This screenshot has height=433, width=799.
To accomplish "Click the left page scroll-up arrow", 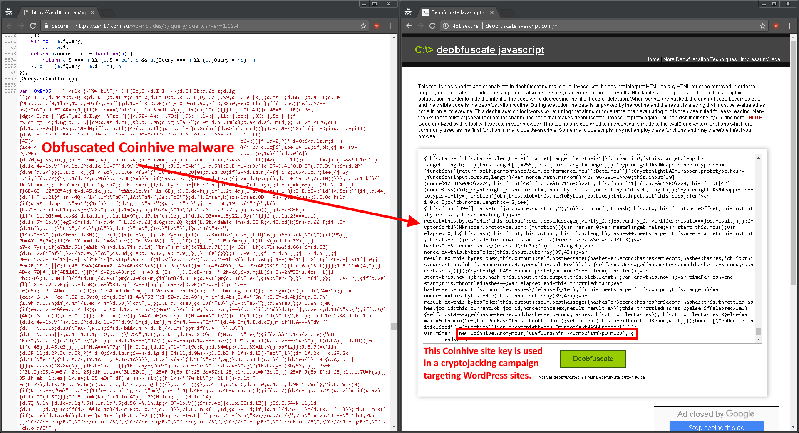I will click(394, 37).
